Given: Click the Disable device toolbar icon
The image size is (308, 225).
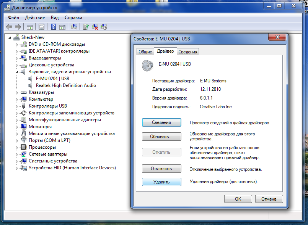Looking at the screenshot, I should pyautogui.click(x=104, y=27).
